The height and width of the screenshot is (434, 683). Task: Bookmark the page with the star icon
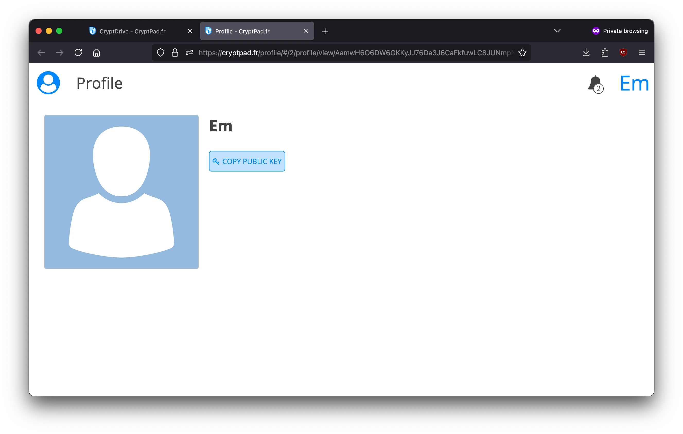tap(523, 52)
